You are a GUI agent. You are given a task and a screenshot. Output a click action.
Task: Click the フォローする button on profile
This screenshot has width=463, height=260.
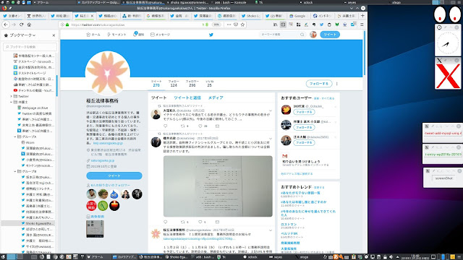pyautogui.click(x=319, y=84)
